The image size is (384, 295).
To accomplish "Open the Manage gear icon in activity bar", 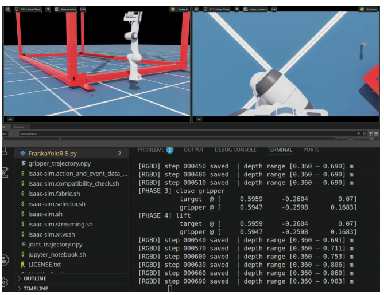I will click(5, 282).
